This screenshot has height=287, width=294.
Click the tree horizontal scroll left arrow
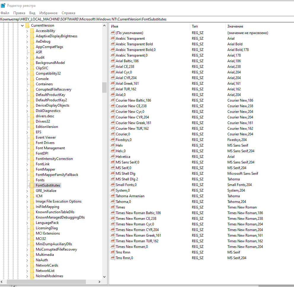tap(2, 282)
